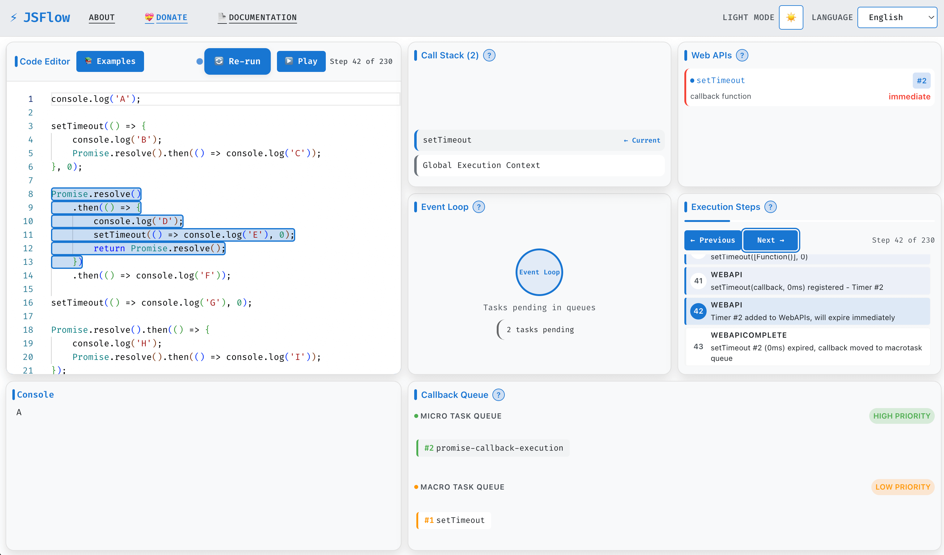Click the Console panel title
This screenshot has width=944, height=555.
(x=35, y=394)
